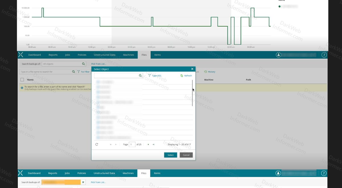This screenshot has height=188, width=342.
Task: Click logo in nav bar above orange search field
Action: pos(20,173)
